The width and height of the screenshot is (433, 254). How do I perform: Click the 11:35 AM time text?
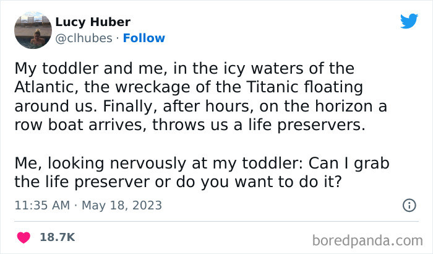point(41,205)
